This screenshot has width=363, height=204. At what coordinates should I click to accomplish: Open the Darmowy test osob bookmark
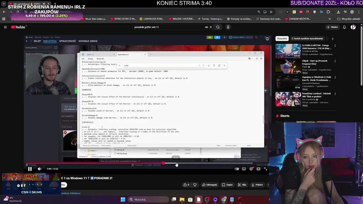269,19
